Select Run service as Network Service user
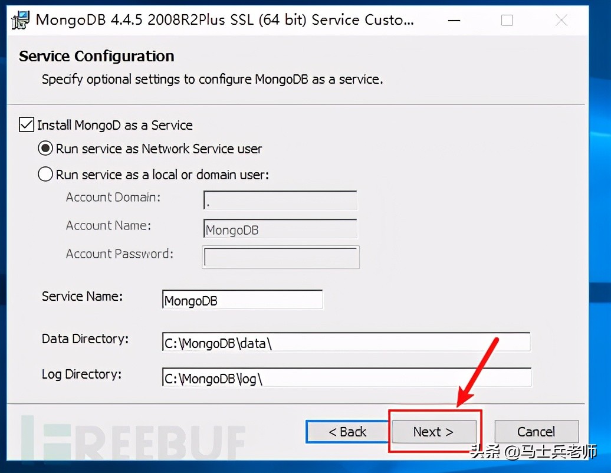 click(45, 149)
